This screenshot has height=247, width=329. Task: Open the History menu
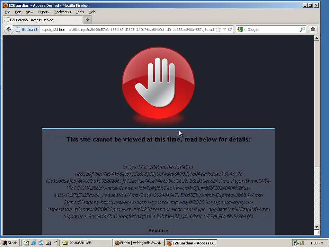(x=44, y=12)
